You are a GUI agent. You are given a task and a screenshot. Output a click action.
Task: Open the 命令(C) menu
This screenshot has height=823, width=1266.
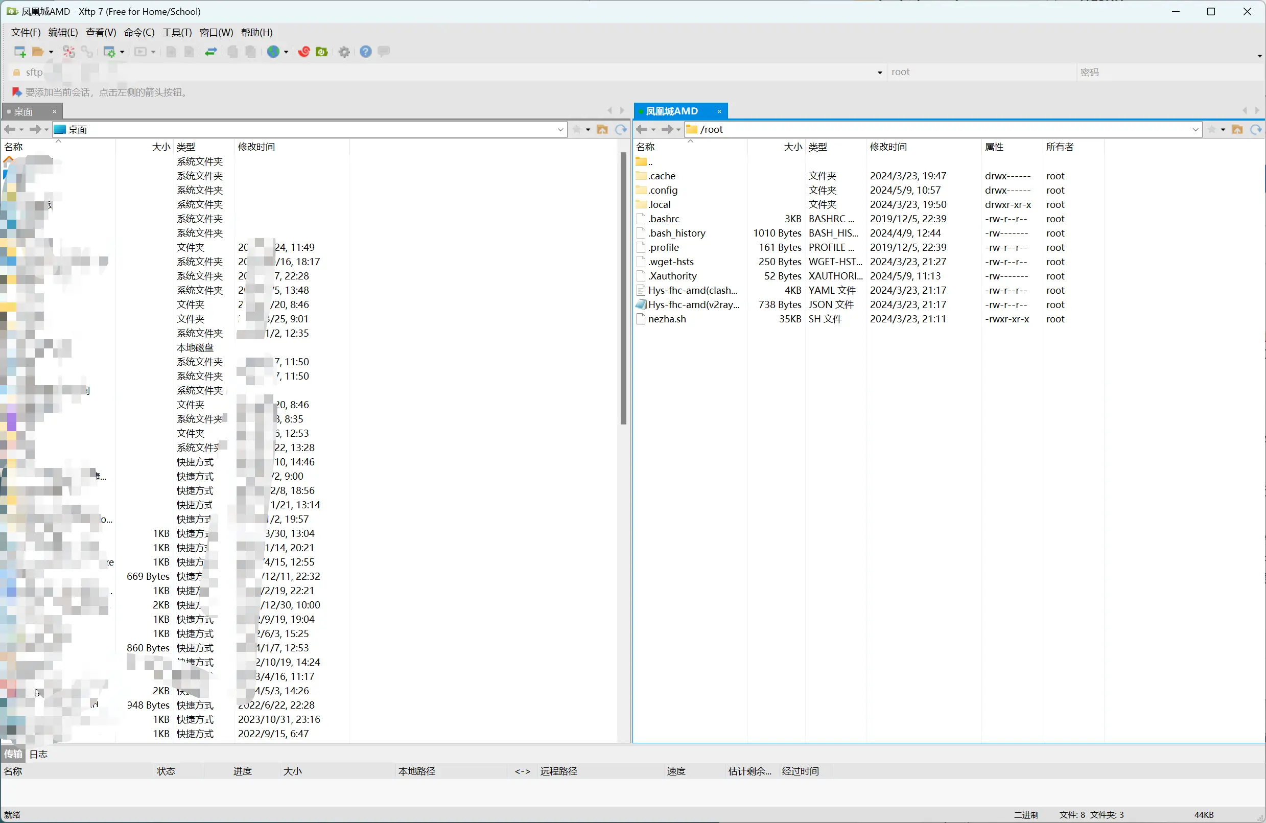139,33
